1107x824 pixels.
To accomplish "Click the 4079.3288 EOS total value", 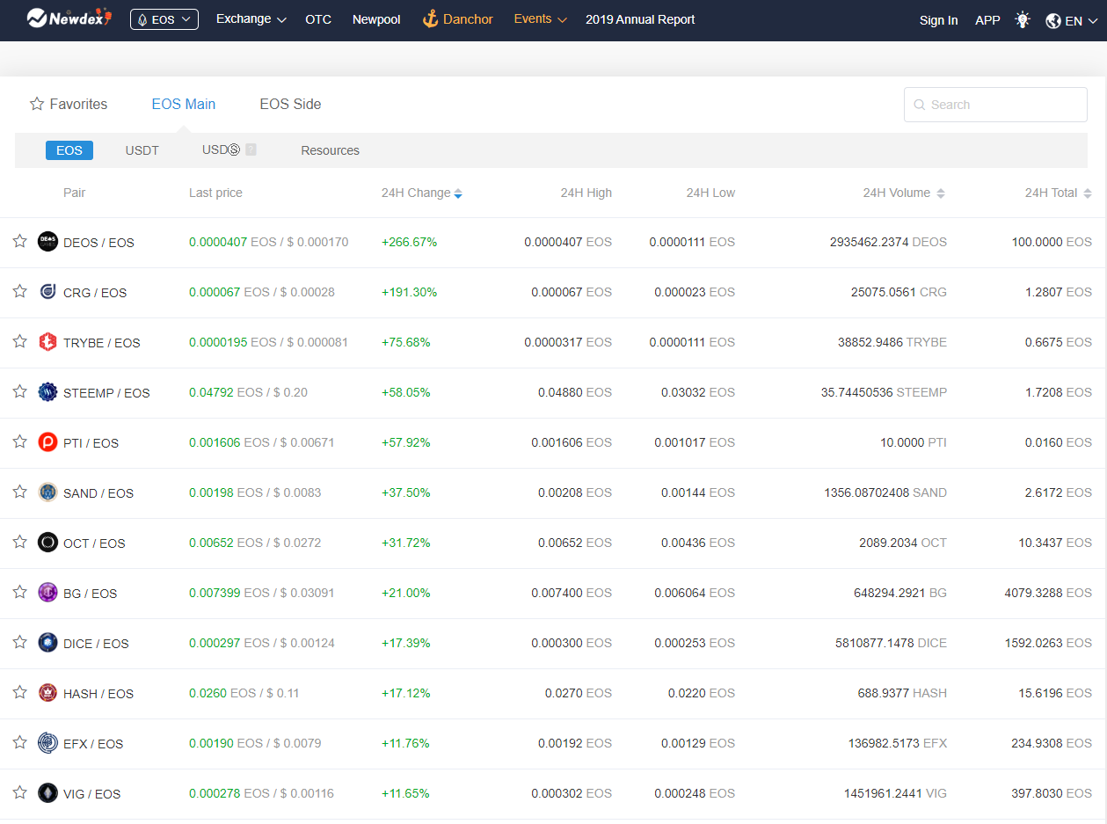I will click(x=1048, y=593).
